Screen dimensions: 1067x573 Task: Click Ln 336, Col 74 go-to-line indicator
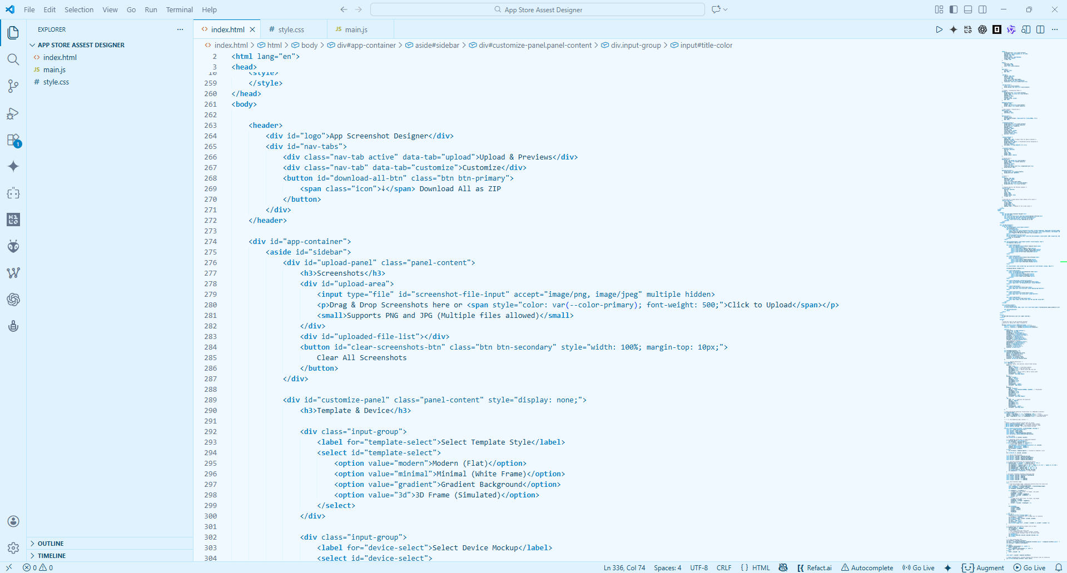pyautogui.click(x=624, y=567)
